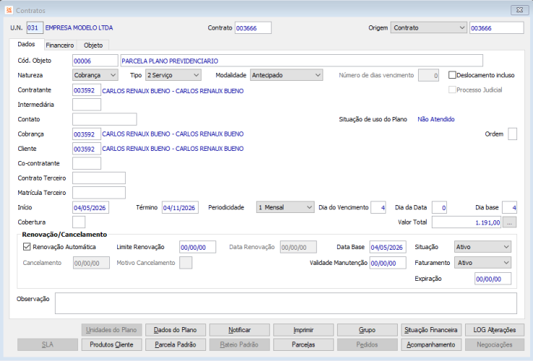Click the Data Base date field
This screenshot has width=533, height=361.
(388, 247)
